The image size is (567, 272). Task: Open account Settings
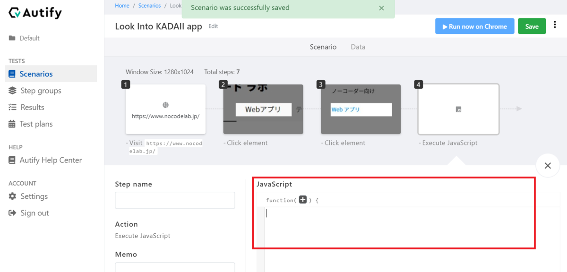click(x=28, y=196)
